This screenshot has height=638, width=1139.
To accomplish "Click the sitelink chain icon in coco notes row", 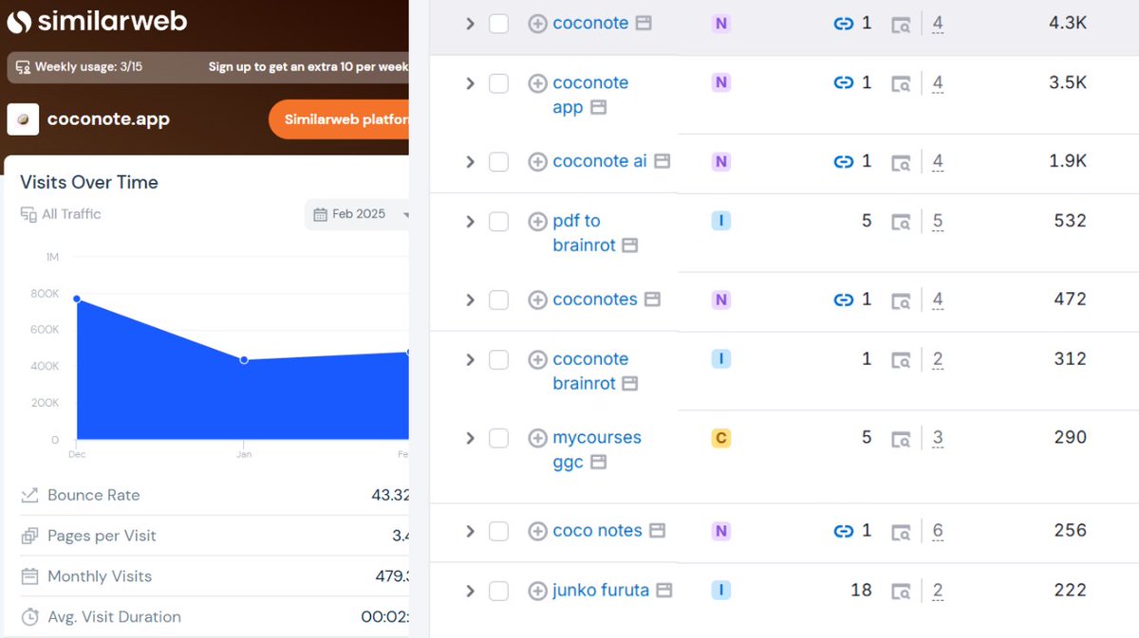I will (843, 531).
